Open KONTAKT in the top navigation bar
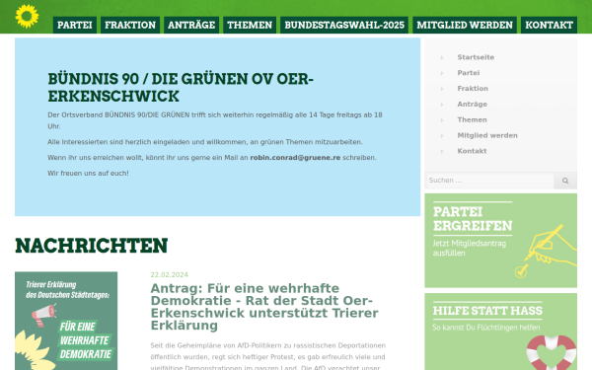592x370 pixels. click(549, 25)
